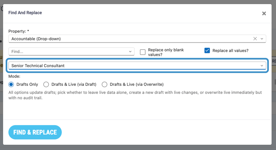Select Drafts Only mode
The width and height of the screenshot is (276, 150).
click(x=11, y=85)
